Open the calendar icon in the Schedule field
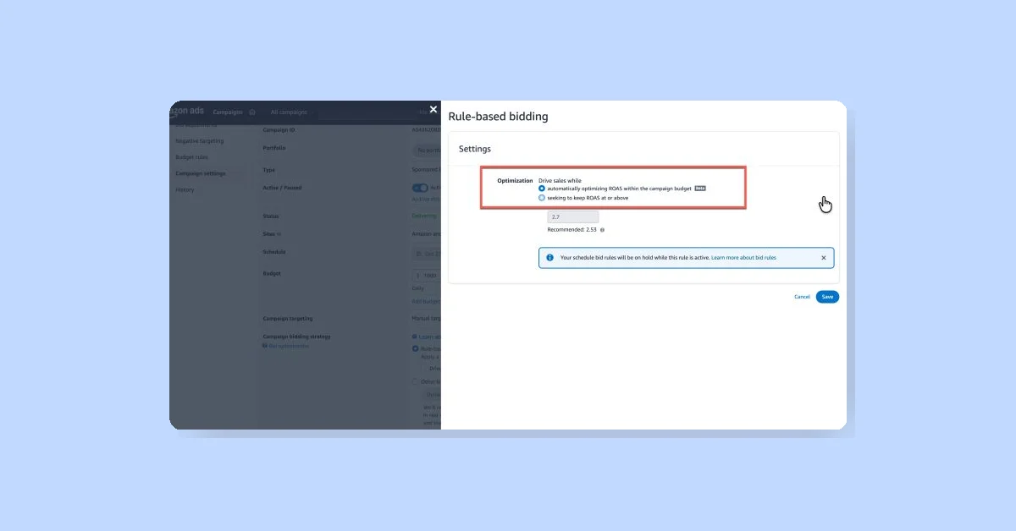Image resolution: width=1016 pixels, height=531 pixels. [419, 252]
